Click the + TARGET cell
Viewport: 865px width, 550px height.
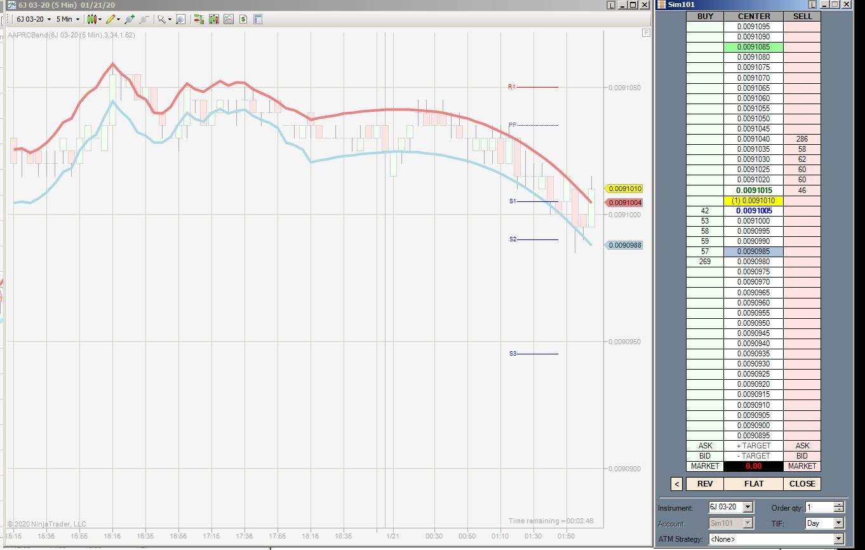[754, 446]
